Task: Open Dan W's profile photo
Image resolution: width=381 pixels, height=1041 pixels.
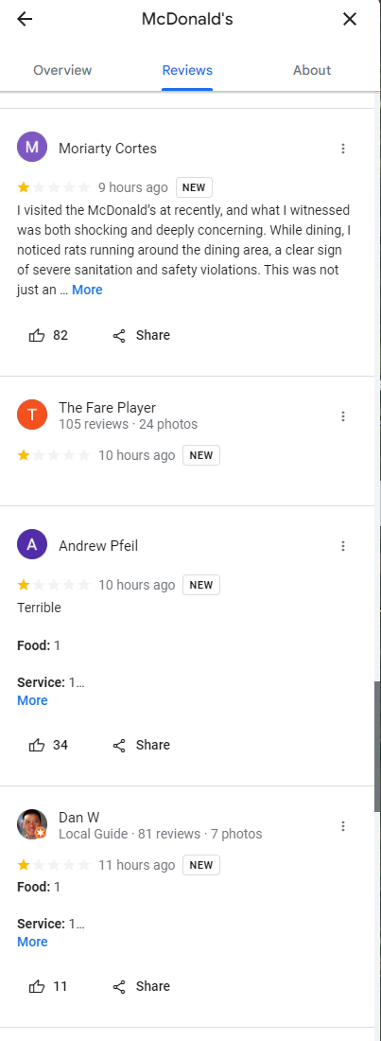Action: (32, 824)
